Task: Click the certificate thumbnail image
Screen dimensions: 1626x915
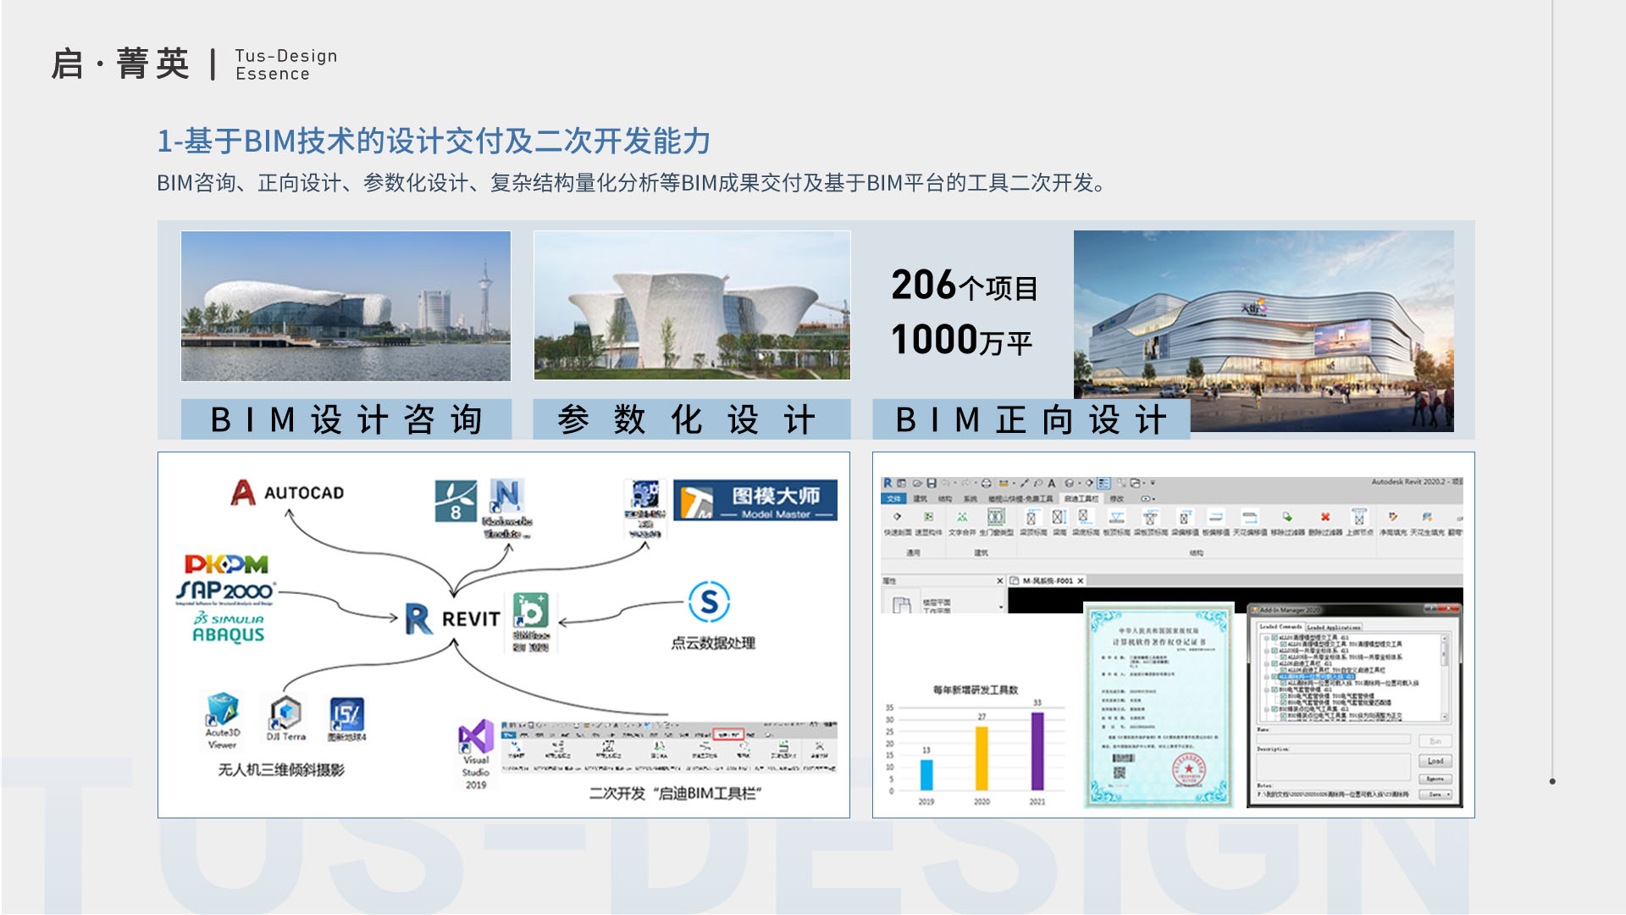Action: [1159, 706]
